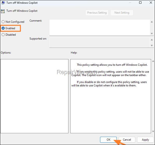
Task: Click the 'Supported on:' label
Action: point(38,39)
